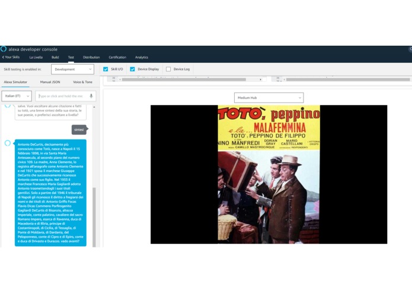Image resolution: width=412 pixels, height=293 pixels.
Task: Switch to the Build tab
Action: tap(55, 58)
